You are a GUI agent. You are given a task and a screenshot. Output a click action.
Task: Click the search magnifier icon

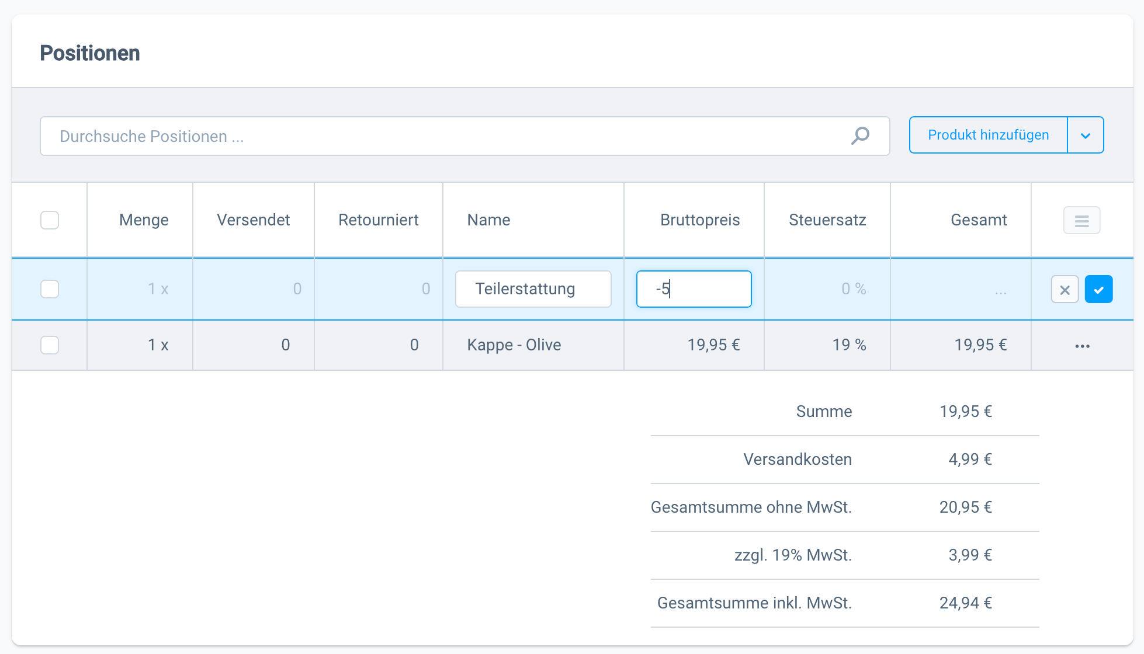coord(860,136)
